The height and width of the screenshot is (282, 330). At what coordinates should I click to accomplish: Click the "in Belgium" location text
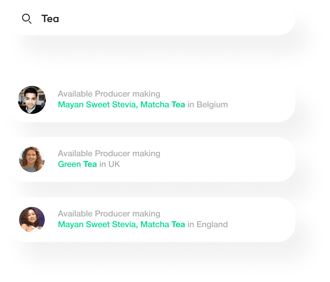pos(208,105)
